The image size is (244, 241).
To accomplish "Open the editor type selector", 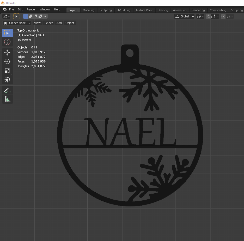I will pos(7,16).
